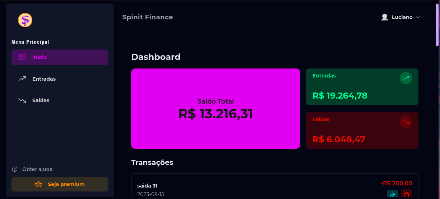
Task: Delete saida 31 using the trash icon
Action: (x=407, y=195)
